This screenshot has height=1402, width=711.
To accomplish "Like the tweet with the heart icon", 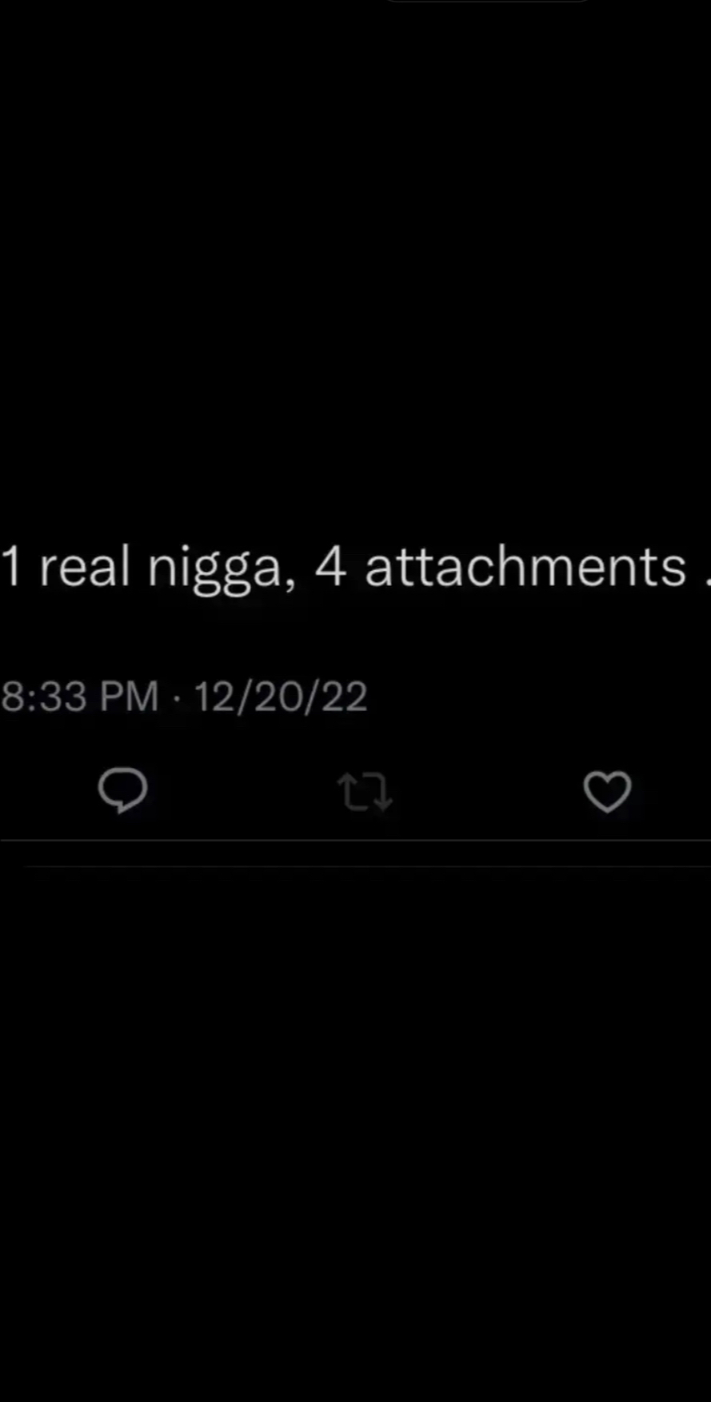I will click(x=607, y=792).
